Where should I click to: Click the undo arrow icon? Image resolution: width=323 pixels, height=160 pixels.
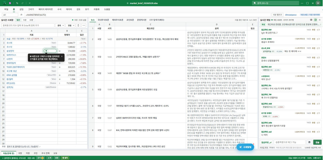[17, 3]
